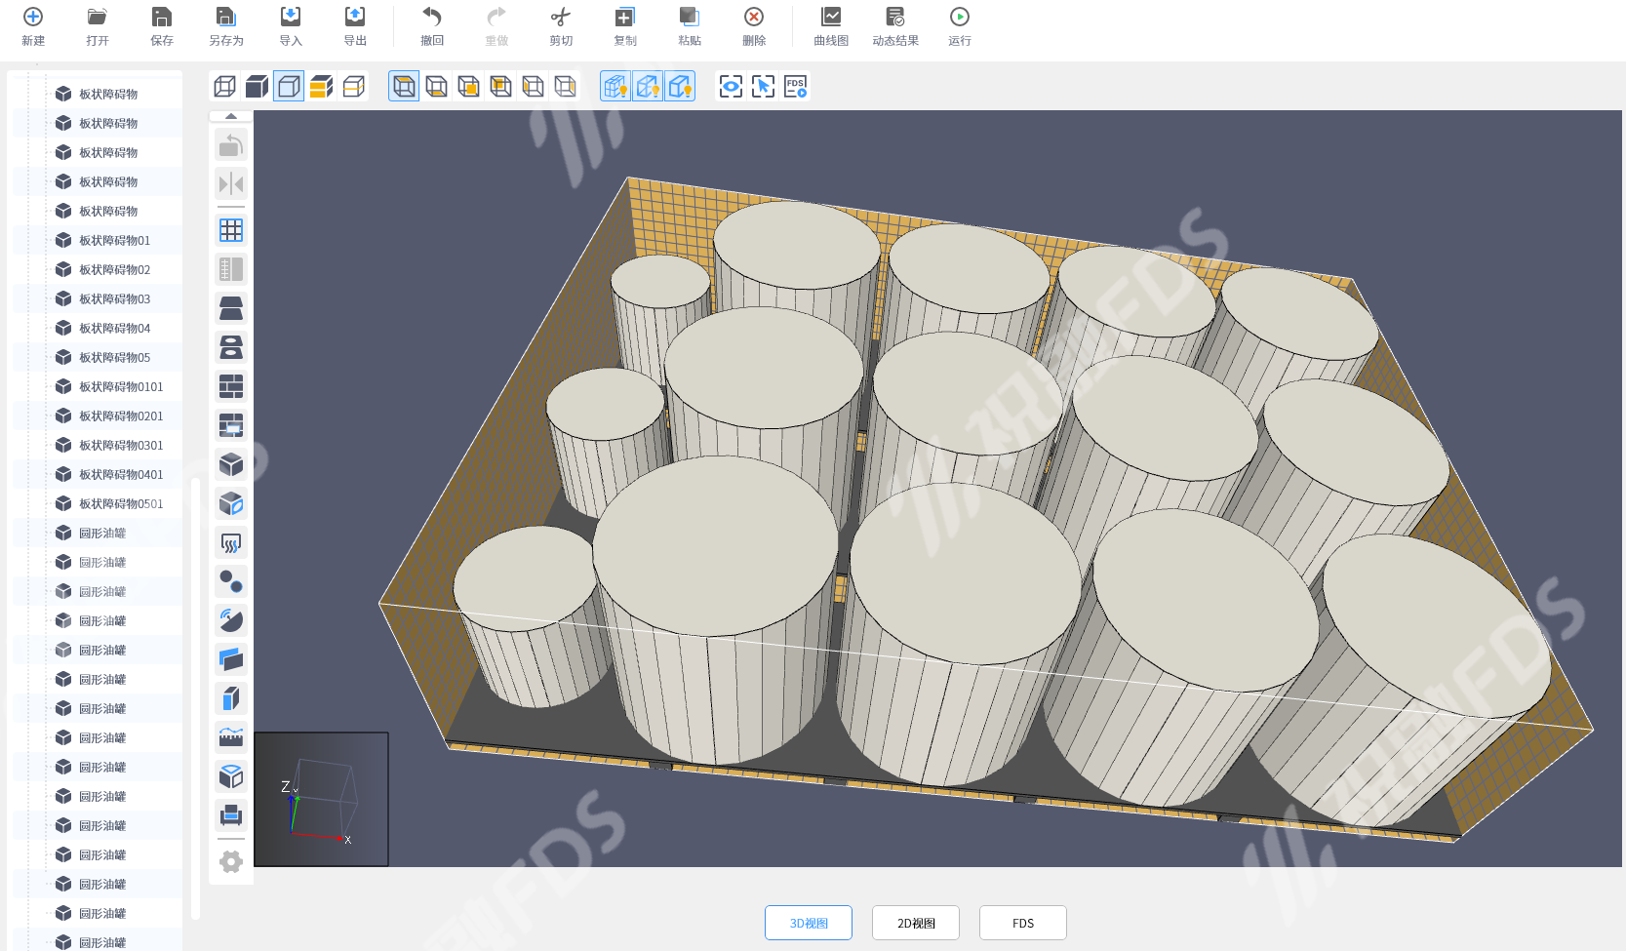Collapse the sidebar tool panel up arrow

[231, 116]
